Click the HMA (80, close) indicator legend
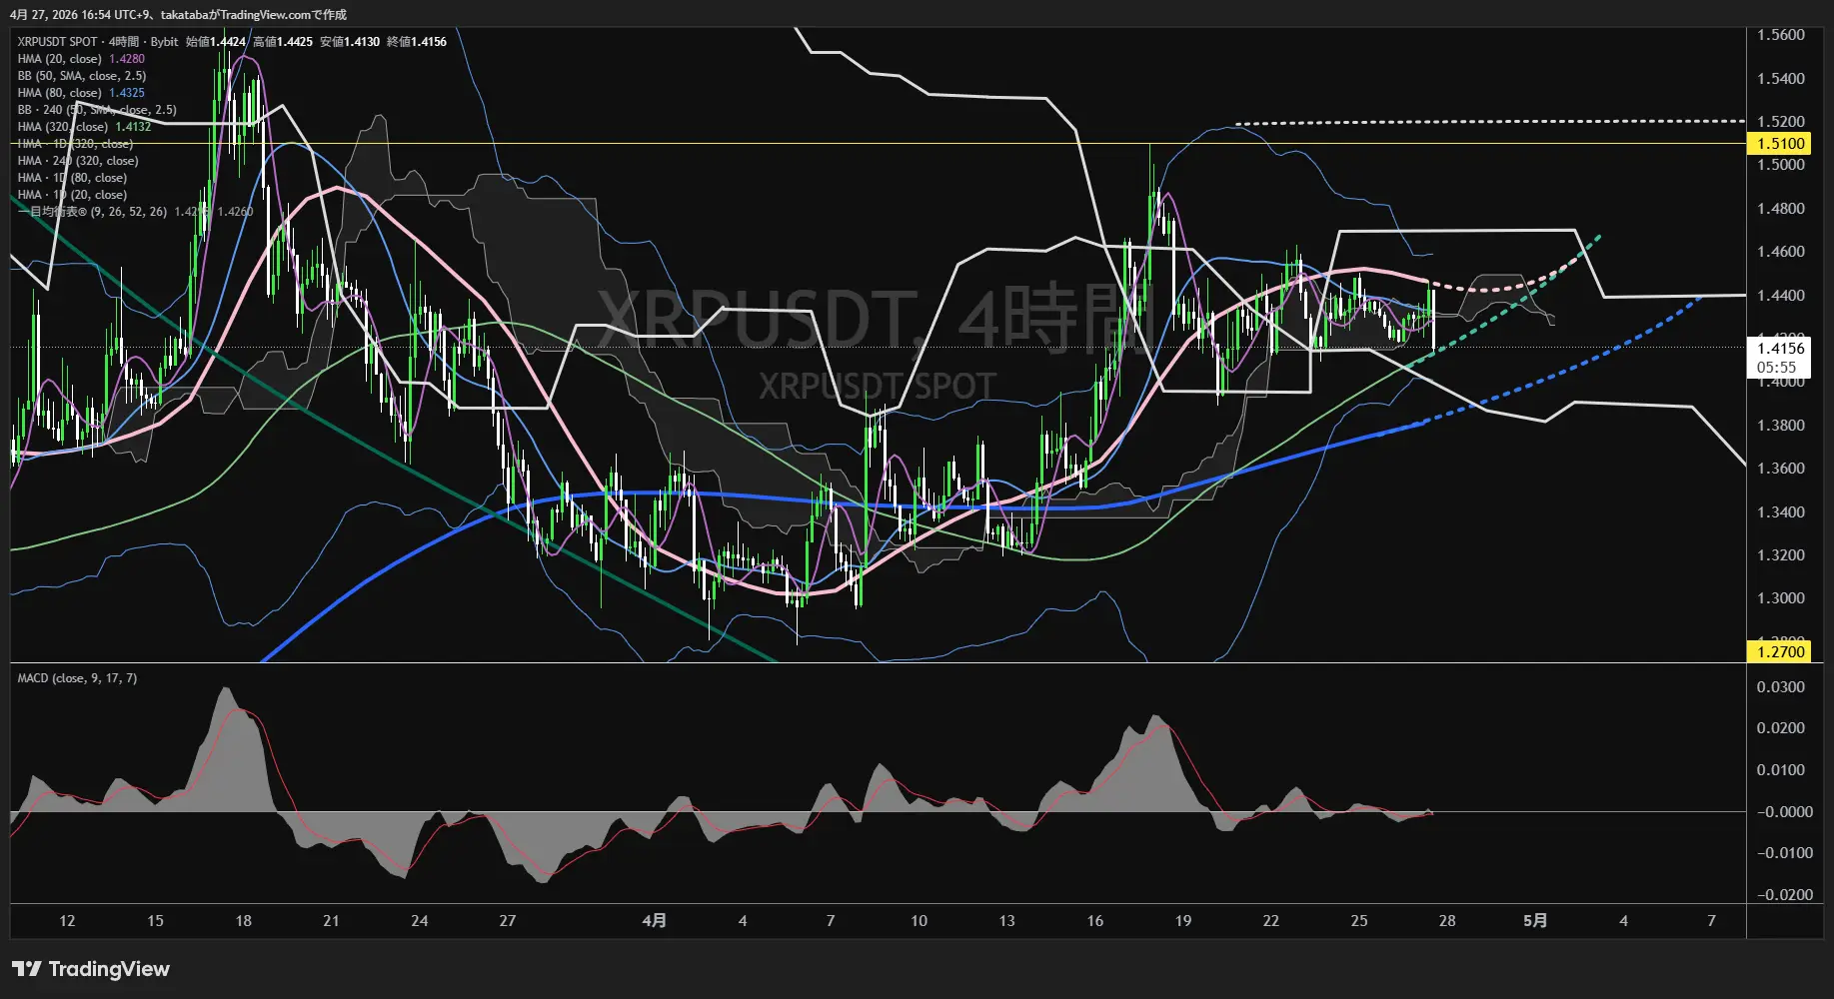Screen dimensions: 1834x999 click(60, 93)
